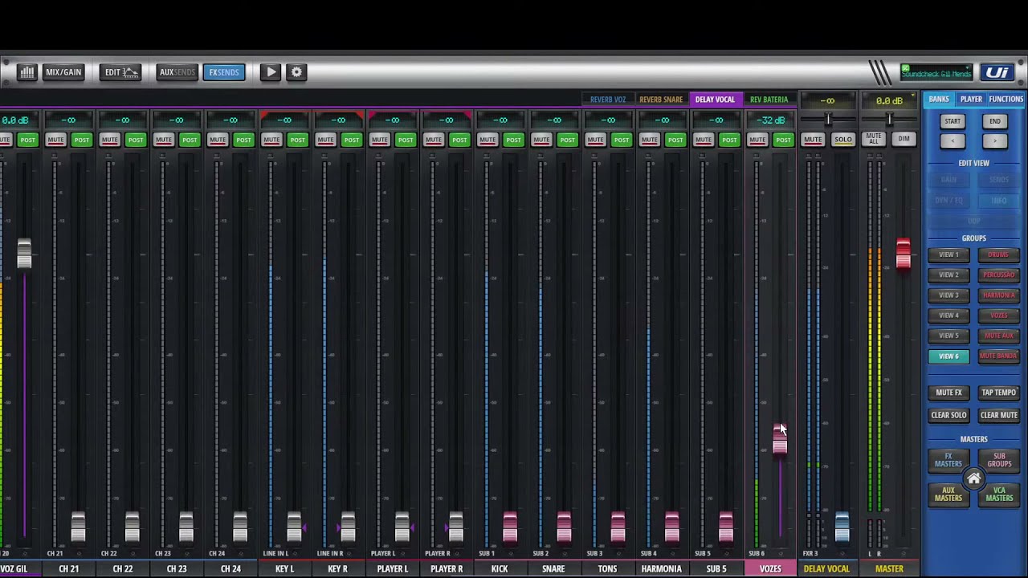Toggle the PERCUSSÃO mute group
Viewport: 1028px width, 578px height.
coord(998,275)
